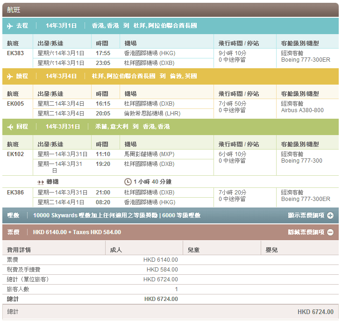Click the minus icon in the 票價 bar

pyautogui.click(x=330, y=232)
